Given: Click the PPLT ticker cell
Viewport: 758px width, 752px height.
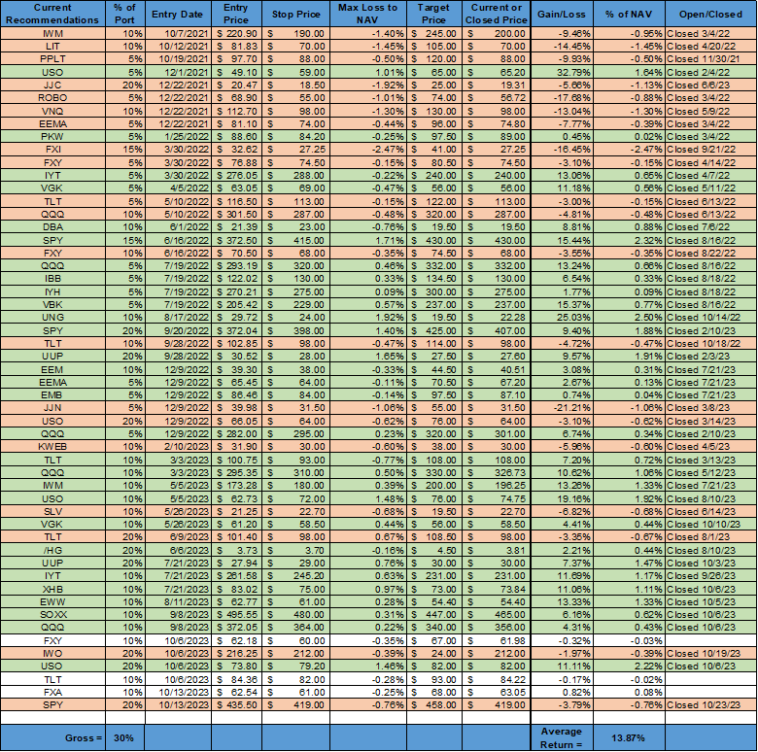Looking at the screenshot, I should pyautogui.click(x=52, y=59).
